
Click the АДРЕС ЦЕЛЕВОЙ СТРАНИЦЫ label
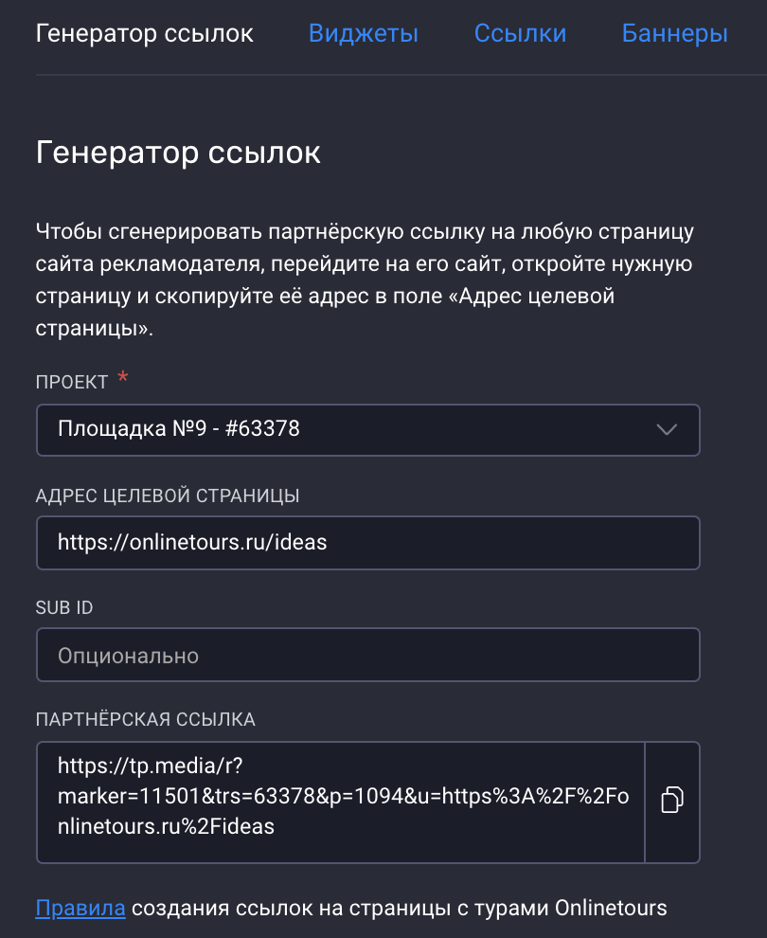168,496
